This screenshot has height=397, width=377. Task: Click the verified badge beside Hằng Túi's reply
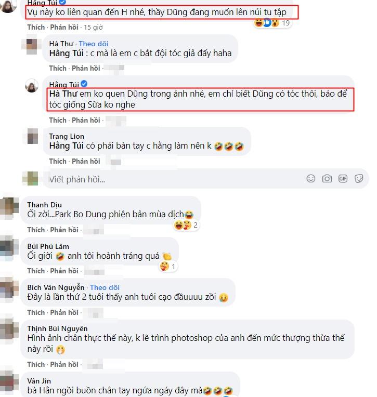[84, 84]
